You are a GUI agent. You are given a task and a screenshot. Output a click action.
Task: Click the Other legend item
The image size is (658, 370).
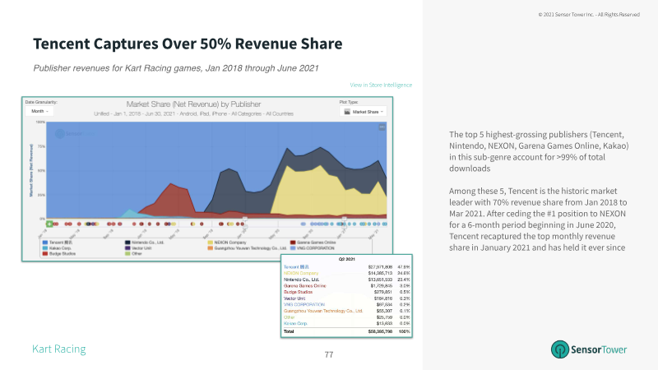point(133,253)
